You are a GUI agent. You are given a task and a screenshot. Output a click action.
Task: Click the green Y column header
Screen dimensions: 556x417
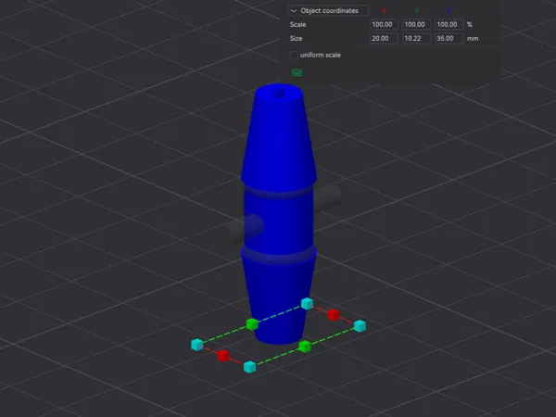pyautogui.click(x=417, y=10)
